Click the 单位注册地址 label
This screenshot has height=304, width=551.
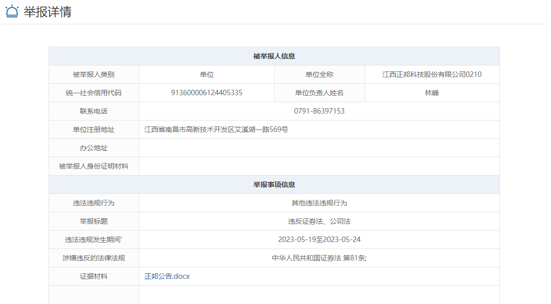tap(93, 129)
